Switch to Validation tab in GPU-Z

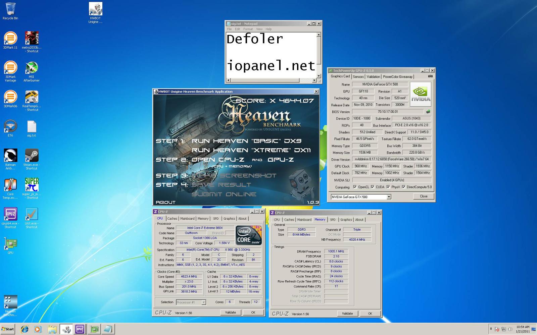(373, 76)
